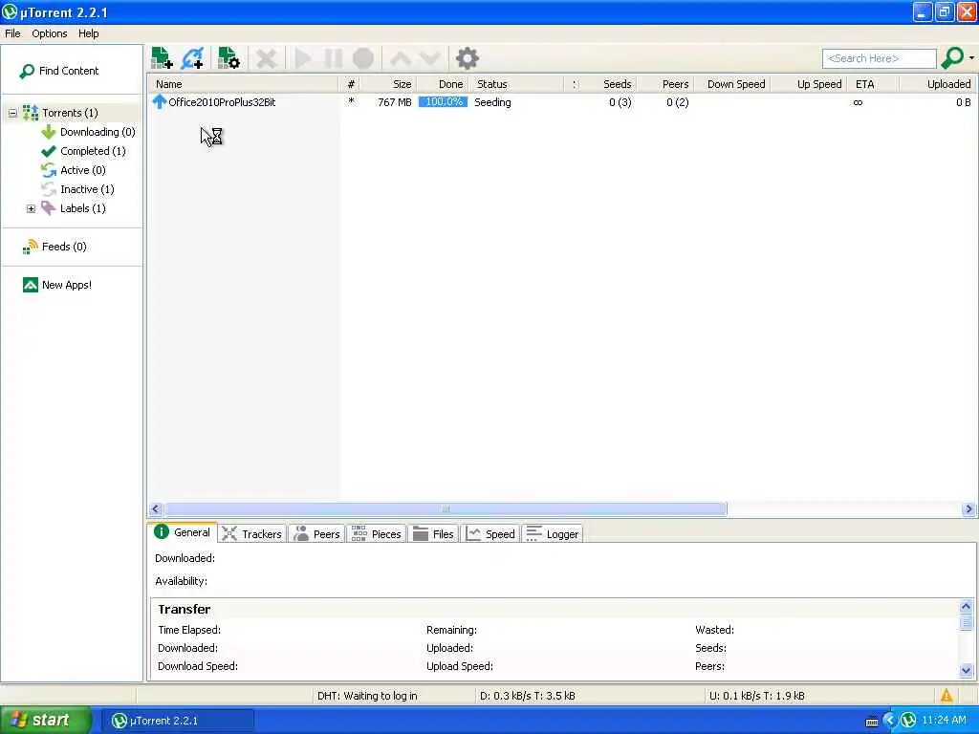Open the Options menu
Screen dimensions: 979x734
pos(50,33)
